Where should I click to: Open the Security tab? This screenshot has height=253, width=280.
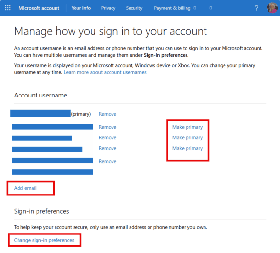coord(134,8)
